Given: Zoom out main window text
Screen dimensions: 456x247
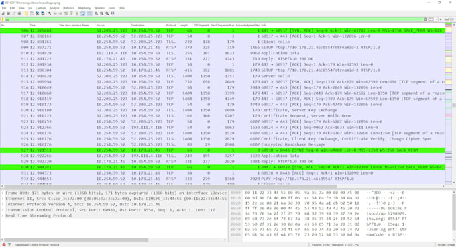Looking at the screenshot, I should tap(102, 13).
